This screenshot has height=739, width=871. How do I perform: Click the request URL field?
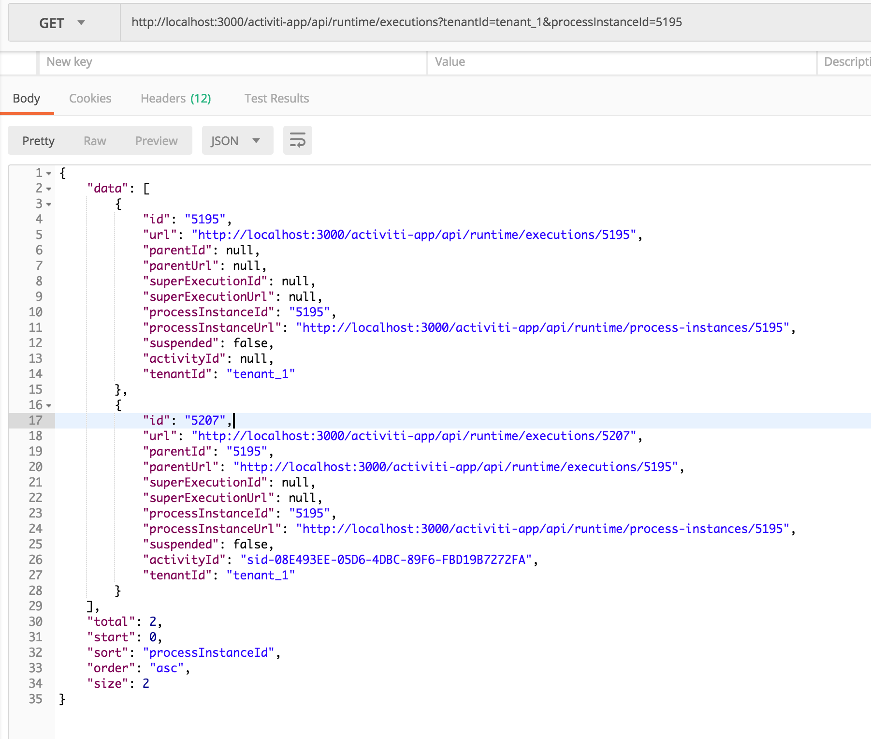click(495, 22)
